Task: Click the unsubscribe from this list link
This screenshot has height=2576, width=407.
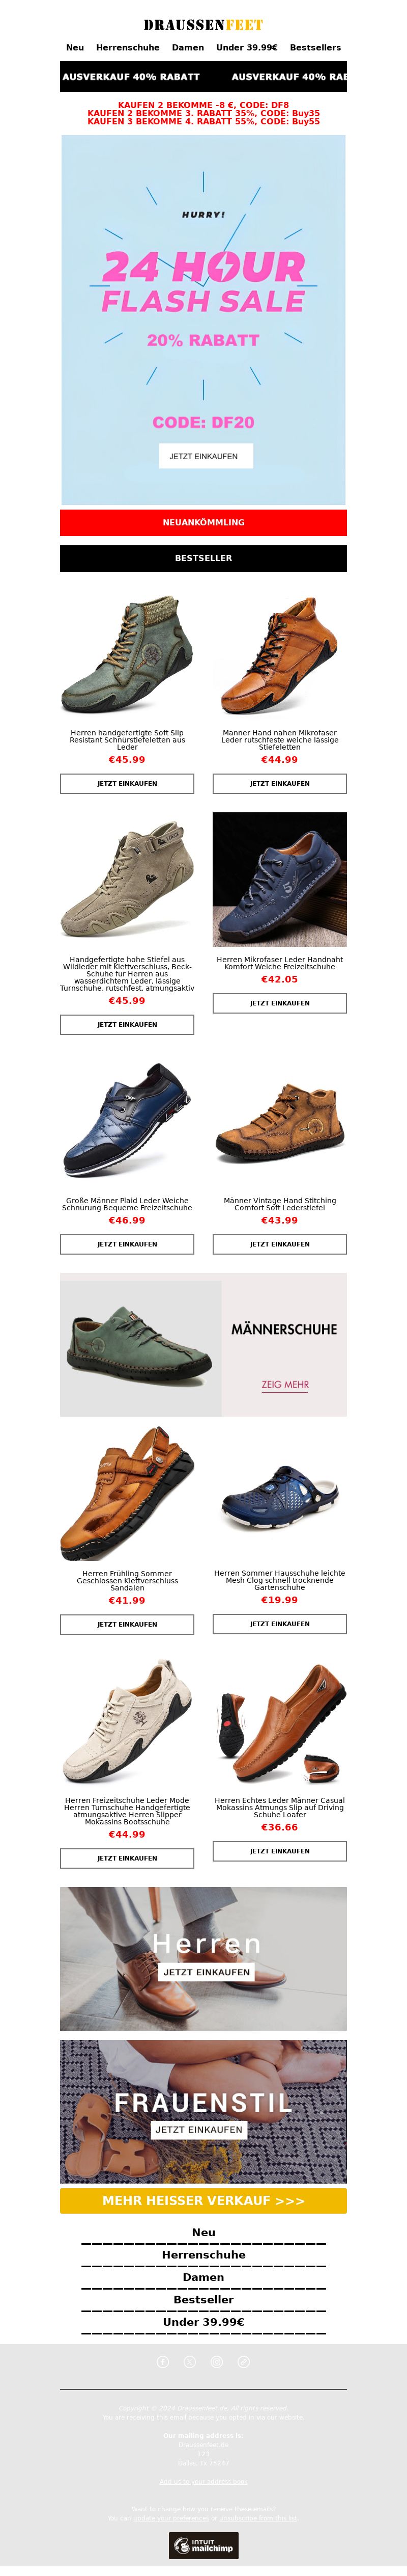Action: pos(257,2519)
